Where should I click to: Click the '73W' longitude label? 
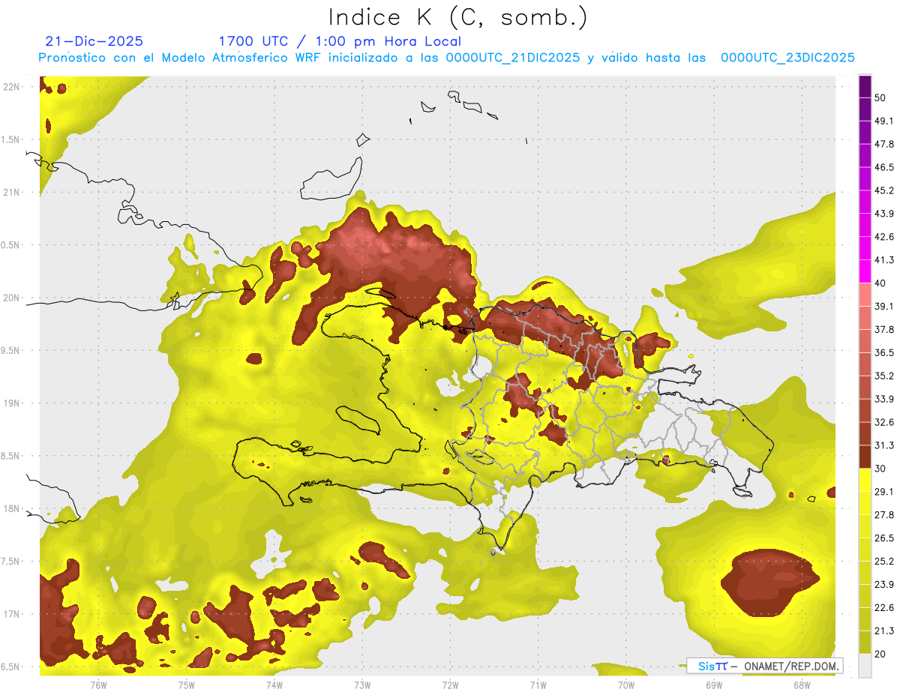362,685
